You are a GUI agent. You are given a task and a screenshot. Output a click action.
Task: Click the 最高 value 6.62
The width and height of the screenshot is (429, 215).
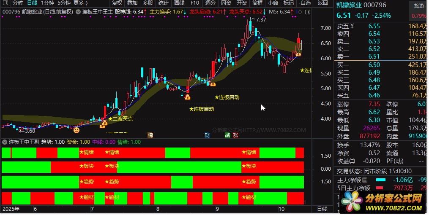(374, 112)
